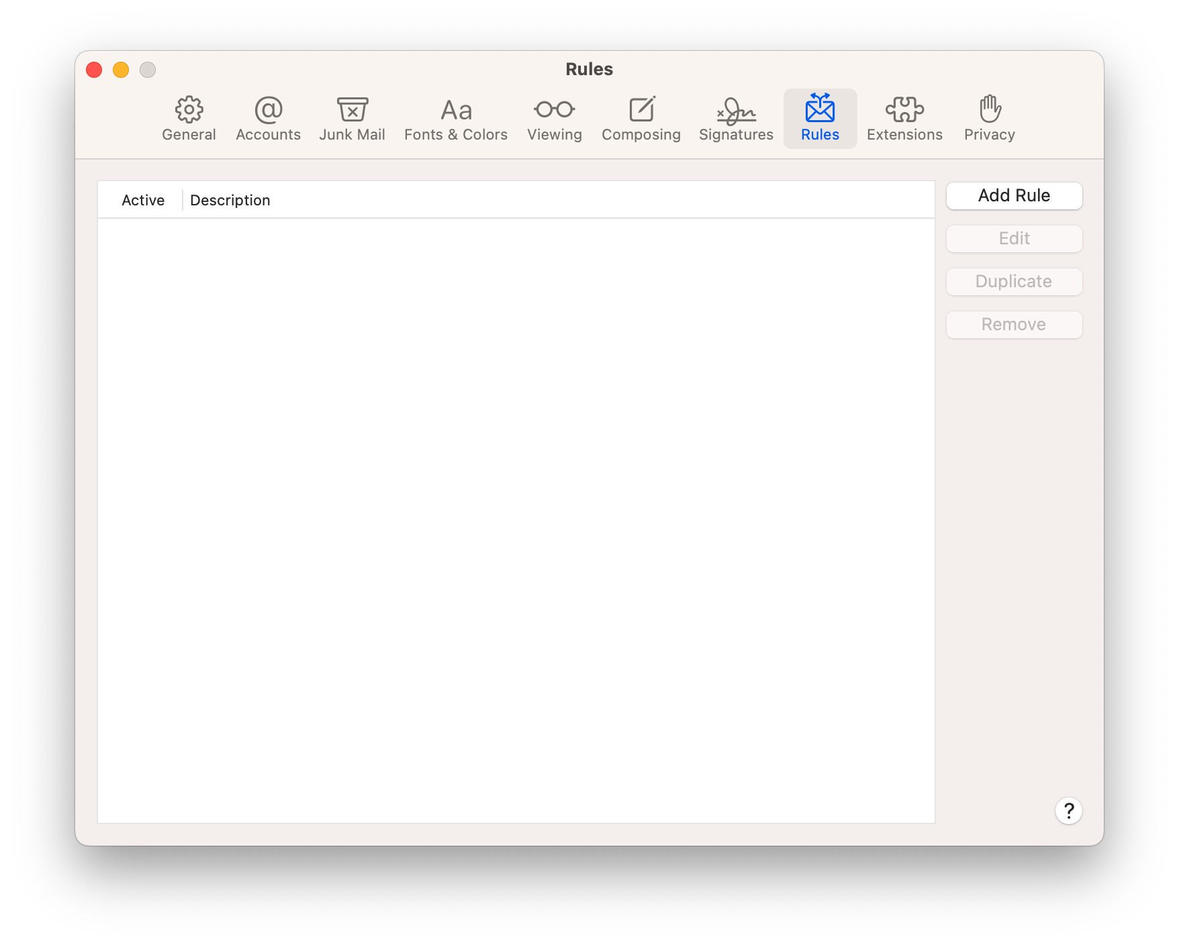Click the Description column header
Image resolution: width=1179 pixels, height=945 pixels.
[230, 200]
